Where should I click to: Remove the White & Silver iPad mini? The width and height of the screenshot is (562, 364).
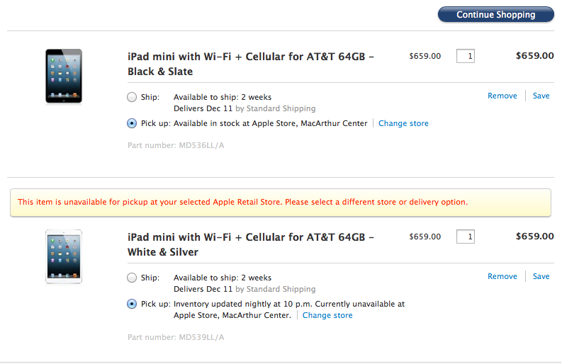tap(502, 276)
